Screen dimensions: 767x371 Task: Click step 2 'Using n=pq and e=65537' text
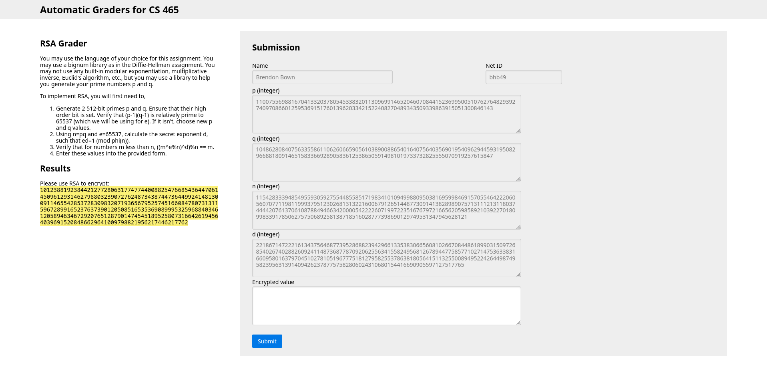(132, 137)
